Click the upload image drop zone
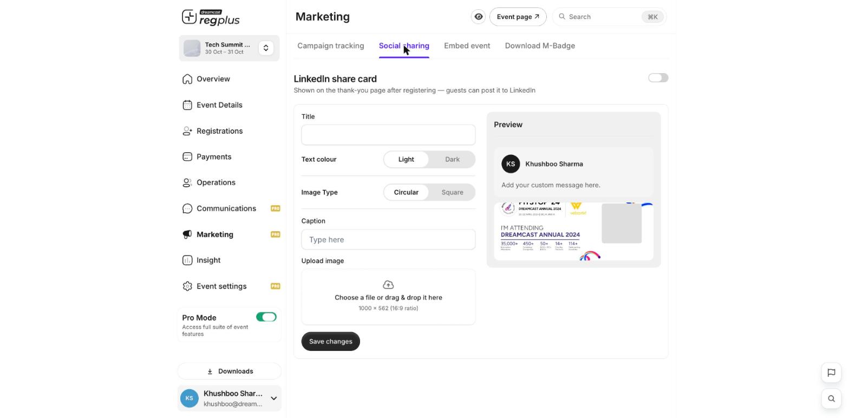This screenshot has height=418, width=849. 388,297
